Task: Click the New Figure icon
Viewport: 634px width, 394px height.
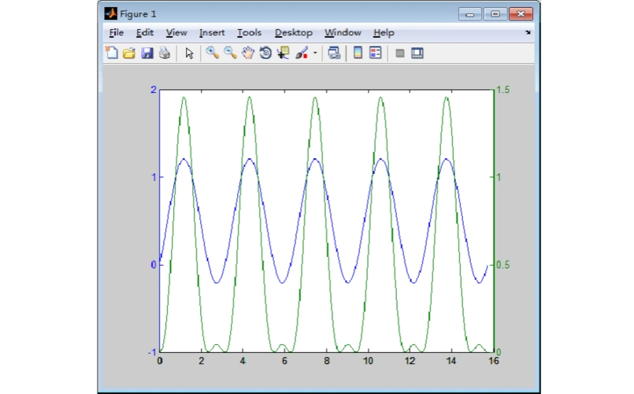Action: click(x=112, y=54)
